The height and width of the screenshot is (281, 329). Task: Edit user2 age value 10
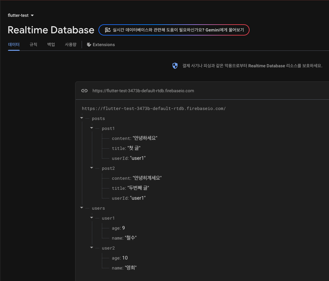[x=125, y=258]
